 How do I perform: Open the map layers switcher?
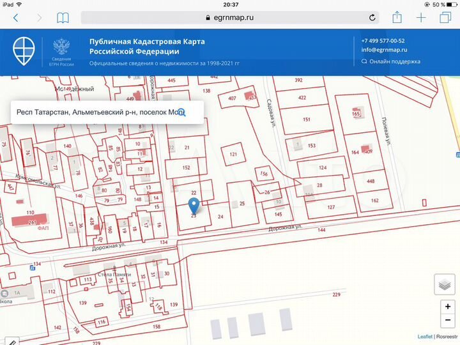pyautogui.click(x=444, y=284)
